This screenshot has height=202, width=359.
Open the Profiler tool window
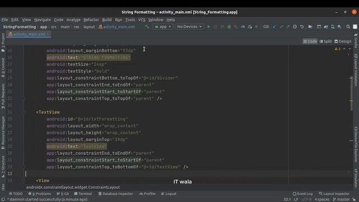click(x=148, y=194)
